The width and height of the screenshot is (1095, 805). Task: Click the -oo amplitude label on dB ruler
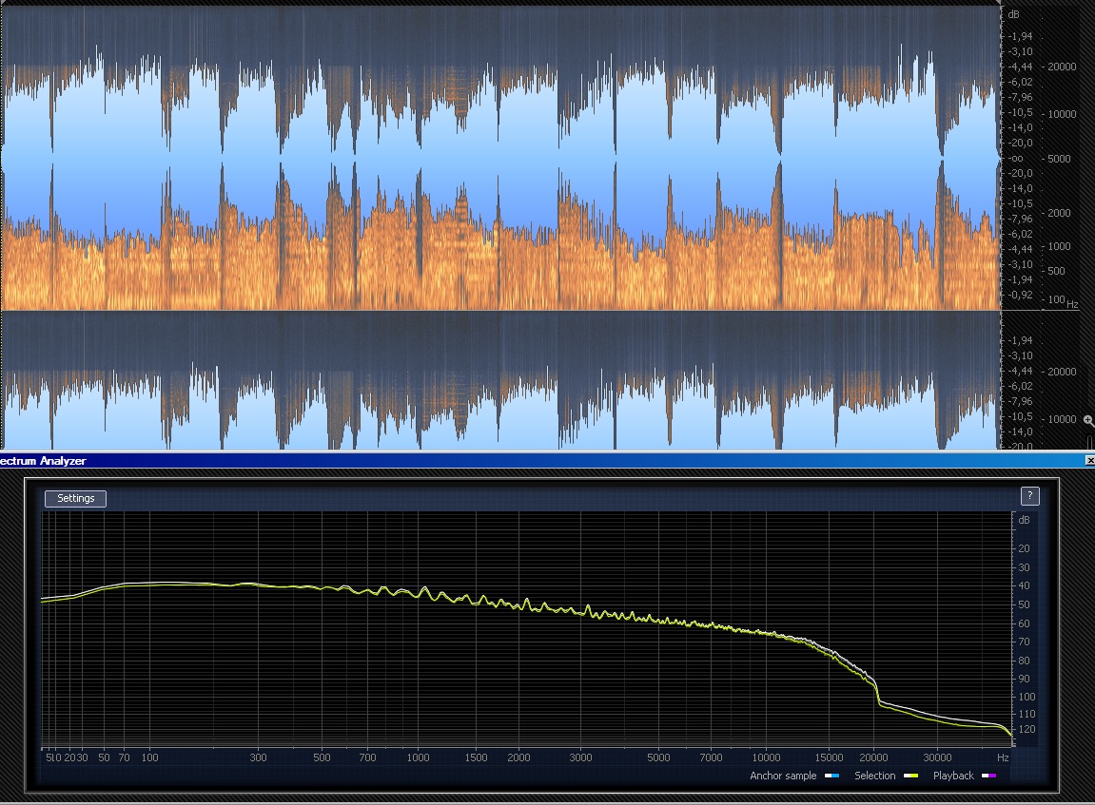(1016, 159)
